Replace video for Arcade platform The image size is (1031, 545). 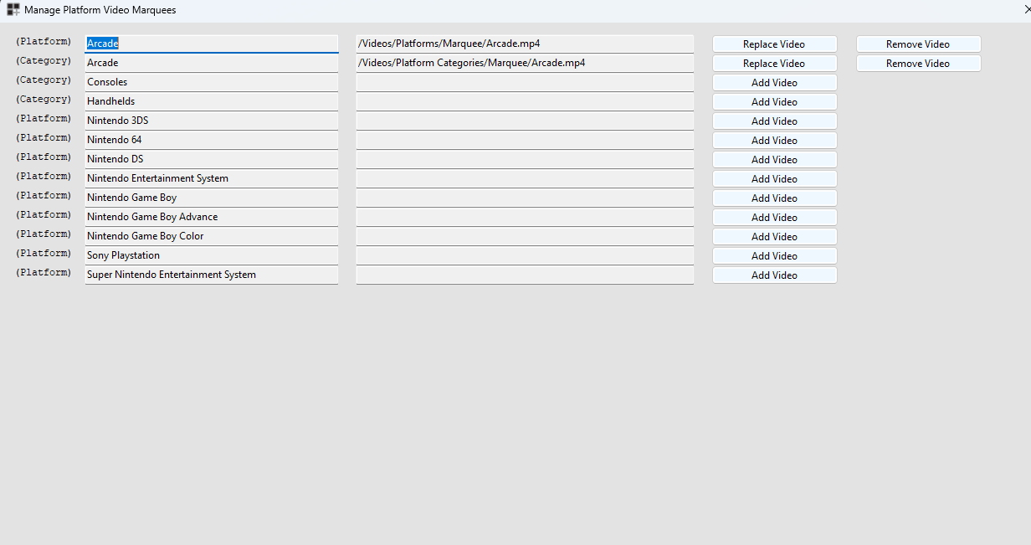pyautogui.click(x=774, y=44)
